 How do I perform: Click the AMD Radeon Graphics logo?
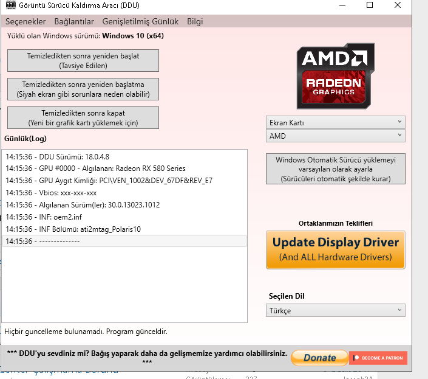[336, 76]
